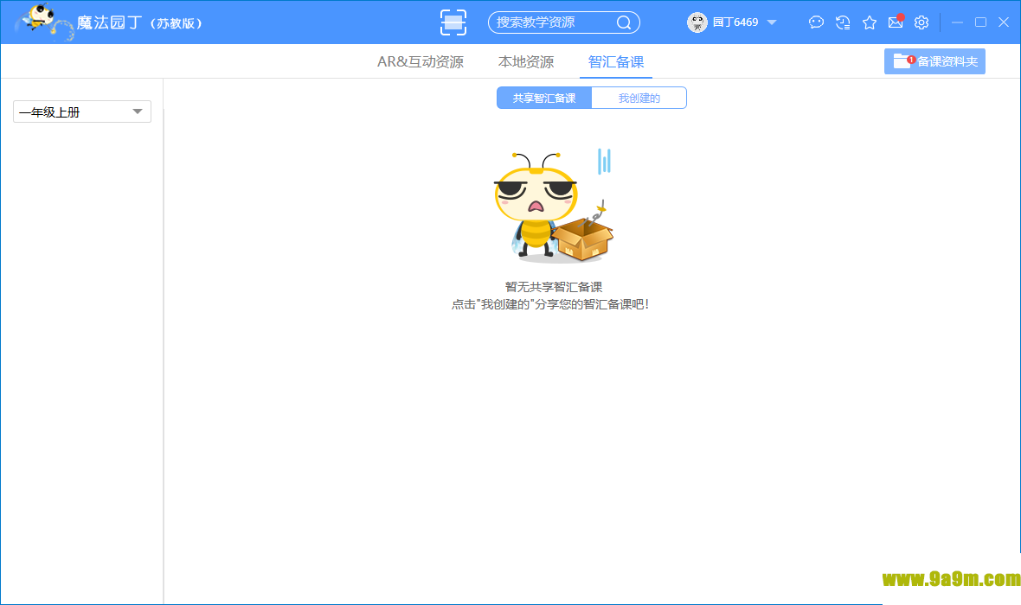Expand the user account dropdown arrow
Viewport: 1021px width, 605px height.
(772, 22)
